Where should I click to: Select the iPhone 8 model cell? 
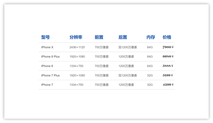pyautogui.click(x=47, y=66)
